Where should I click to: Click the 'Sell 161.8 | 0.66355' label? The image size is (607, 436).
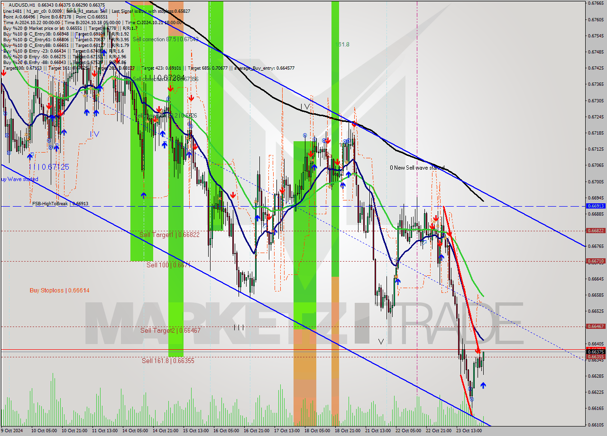coord(168,361)
